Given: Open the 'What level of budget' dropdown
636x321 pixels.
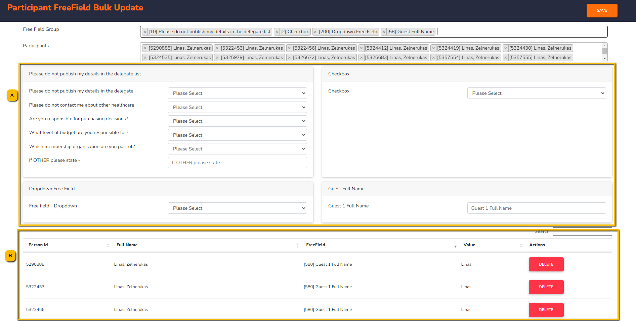Looking at the screenshot, I should (237, 135).
